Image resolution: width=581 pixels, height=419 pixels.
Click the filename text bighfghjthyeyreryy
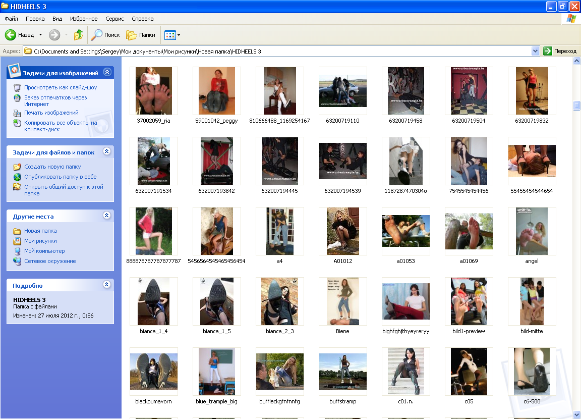point(405,331)
